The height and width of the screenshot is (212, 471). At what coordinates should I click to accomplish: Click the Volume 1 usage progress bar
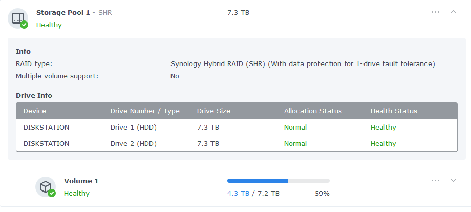278,181
